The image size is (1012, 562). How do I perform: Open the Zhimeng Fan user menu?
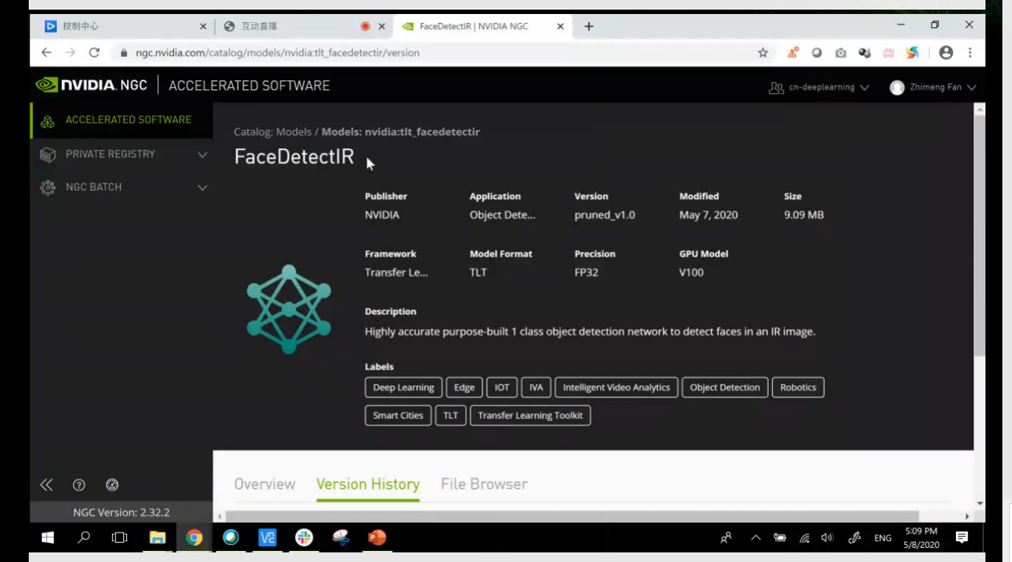point(932,87)
